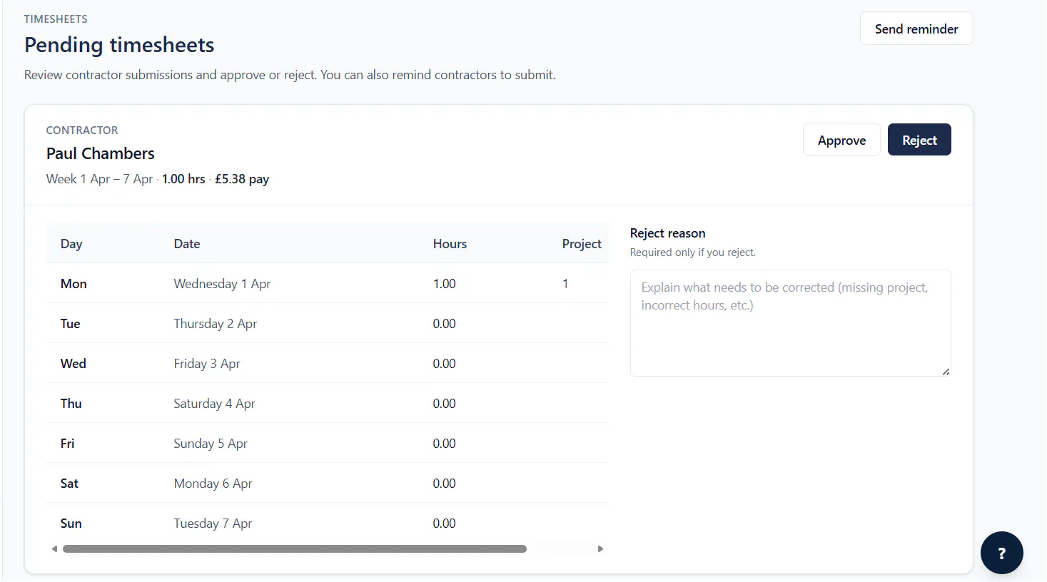
Task: Select the Mon row in the timesheet
Action: (x=327, y=283)
